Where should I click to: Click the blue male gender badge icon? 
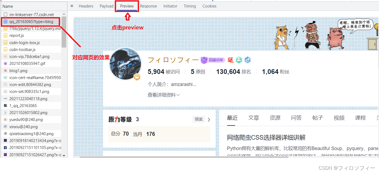[x=247, y=60]
